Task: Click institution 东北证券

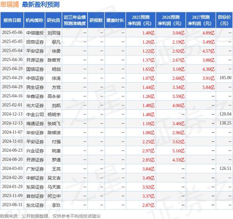Action: pos(35,205)
